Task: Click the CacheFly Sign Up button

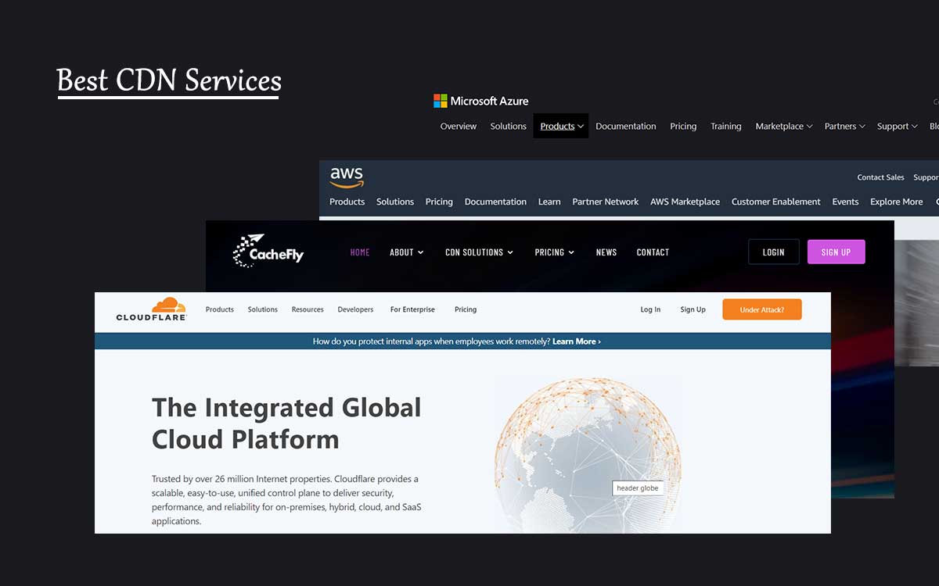Action: pos(836,252)
